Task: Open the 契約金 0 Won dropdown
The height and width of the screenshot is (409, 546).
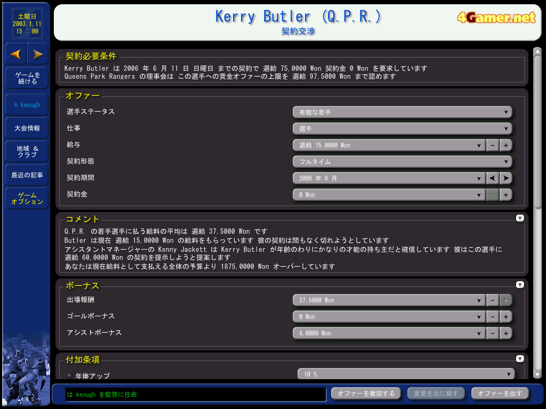Action: 389,195
